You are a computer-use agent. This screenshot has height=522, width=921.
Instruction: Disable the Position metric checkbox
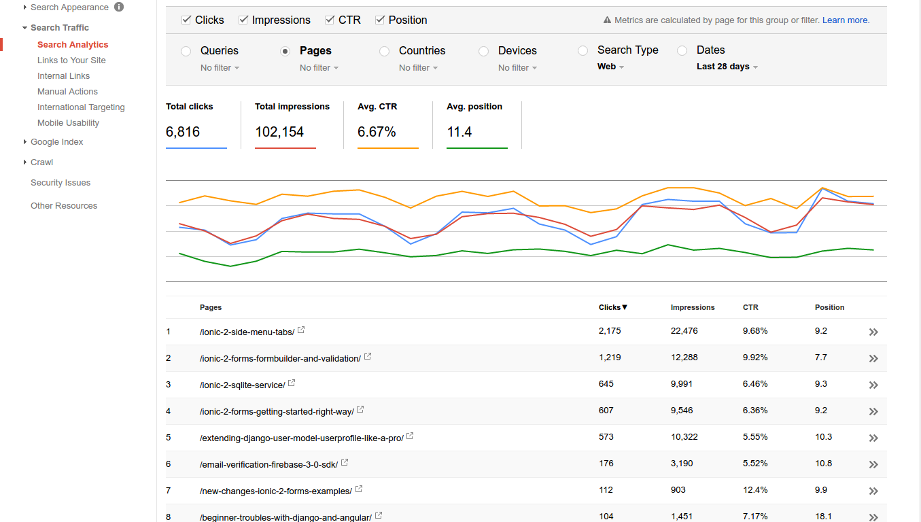point(380,20)
